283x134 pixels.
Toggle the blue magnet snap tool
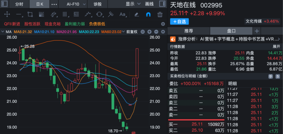coord(148,14)
